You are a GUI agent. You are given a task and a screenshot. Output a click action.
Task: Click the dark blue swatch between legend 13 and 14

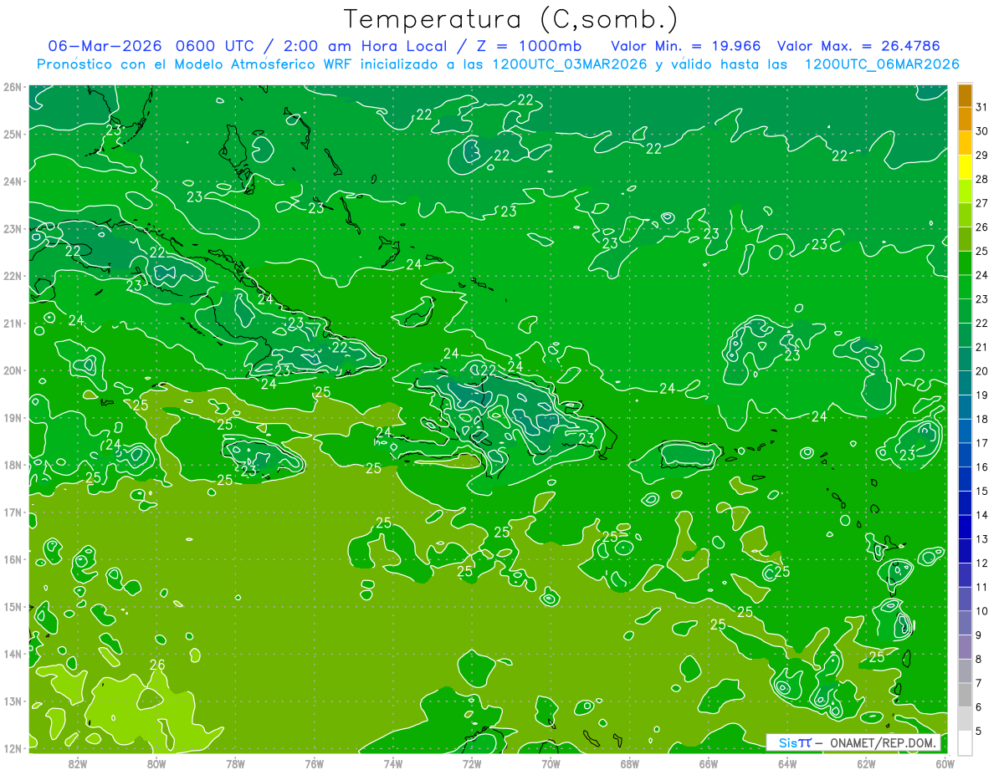click(x=965, y=527)
